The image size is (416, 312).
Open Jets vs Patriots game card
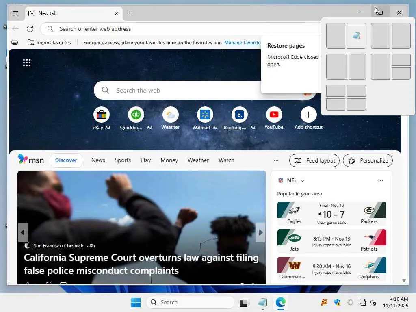(x=331, y=241)
